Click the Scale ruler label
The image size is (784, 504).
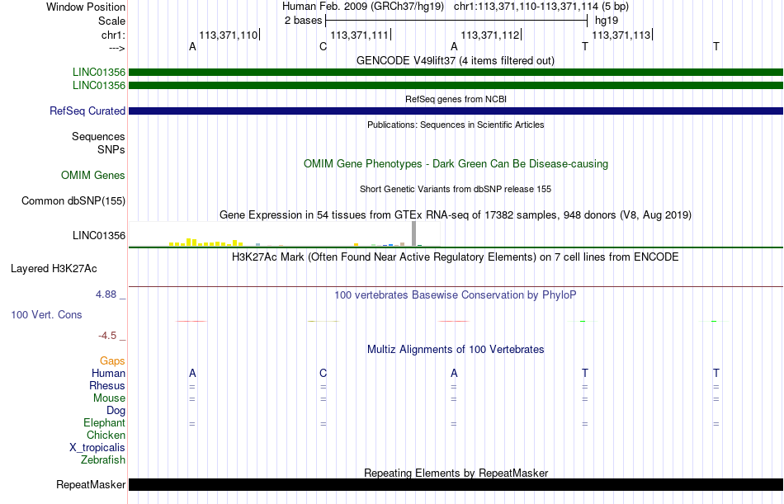(111, 21)
